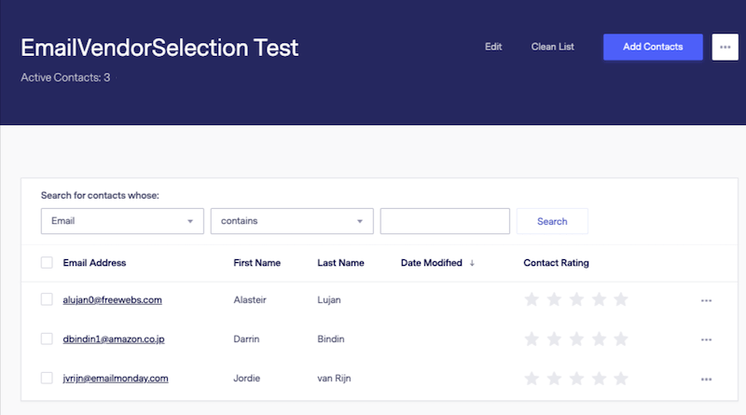Sort by Contact Rating column header
The width and height of the screenshot is (746, 415).
(x=556, y=263)
